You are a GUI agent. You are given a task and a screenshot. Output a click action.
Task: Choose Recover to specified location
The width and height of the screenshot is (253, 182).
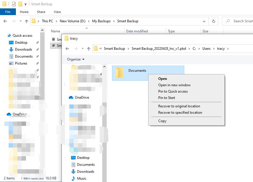point(180,113)
